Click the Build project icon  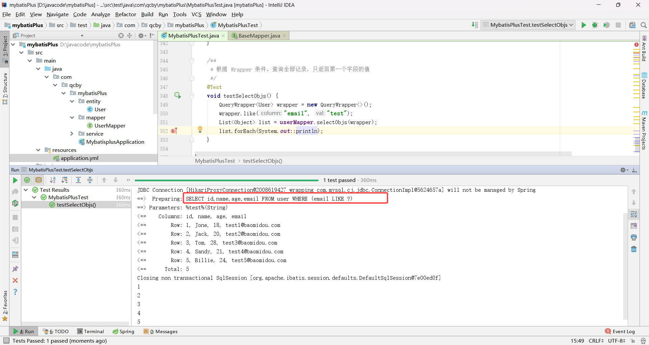pos(475,25)
